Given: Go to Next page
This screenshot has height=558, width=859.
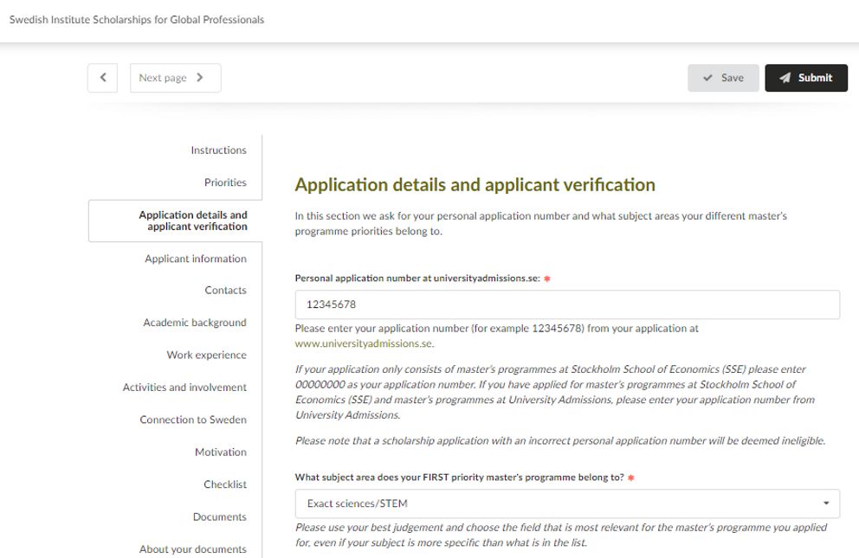Looking at the screenshot, I should [x=175, y=78].
